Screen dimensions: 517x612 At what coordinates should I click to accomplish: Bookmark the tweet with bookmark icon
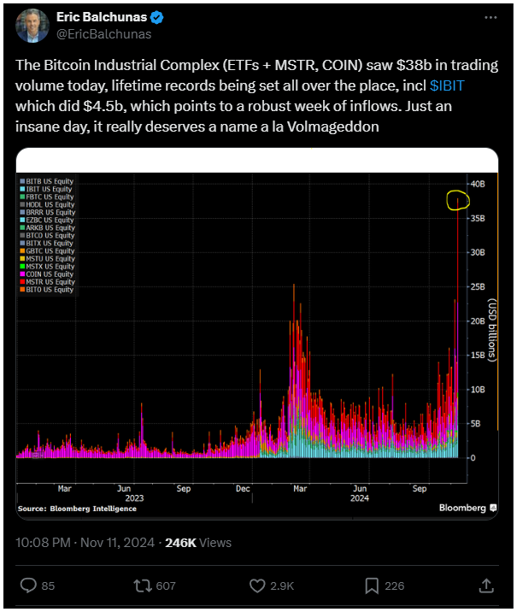coord(372,586)
